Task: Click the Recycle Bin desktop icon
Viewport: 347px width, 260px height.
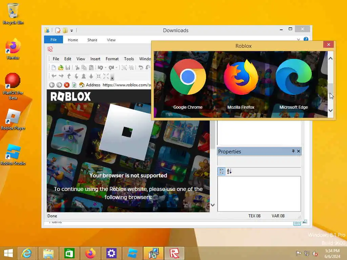Action: pos(13,14)
